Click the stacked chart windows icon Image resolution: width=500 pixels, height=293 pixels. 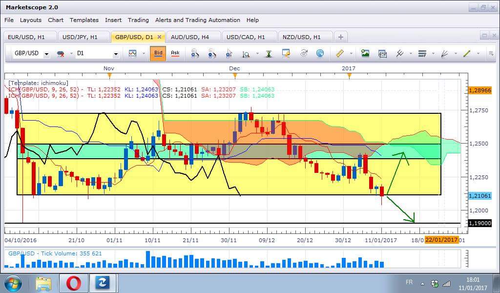[382, 54]
